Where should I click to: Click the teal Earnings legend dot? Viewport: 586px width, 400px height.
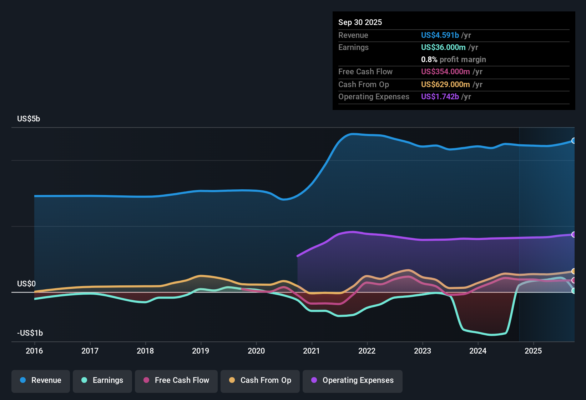coord(84,380)
